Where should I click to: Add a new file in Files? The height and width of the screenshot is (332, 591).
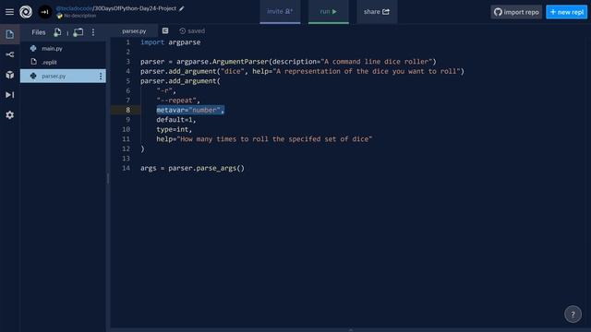coord(57,32)
